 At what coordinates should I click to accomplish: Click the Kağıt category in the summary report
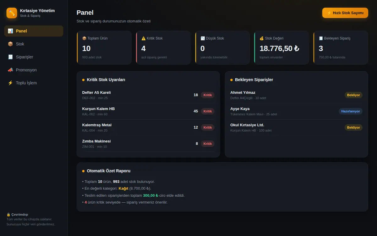coord(123,188)
